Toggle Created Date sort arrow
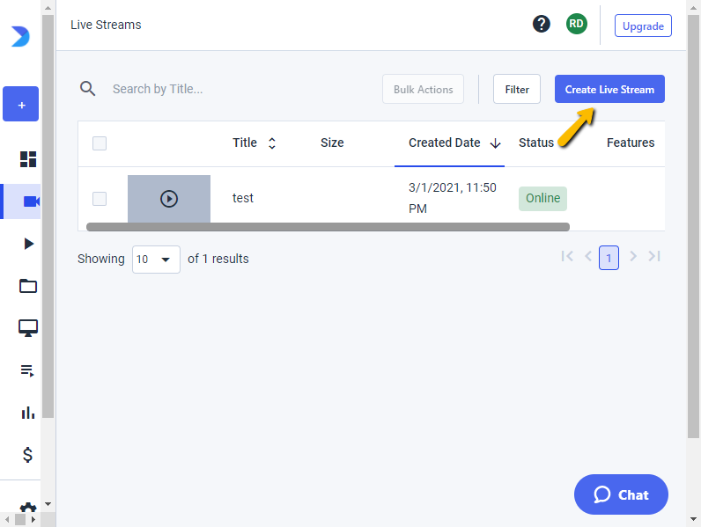The width and height of the screenshot is (701, 527). (495, 143)
